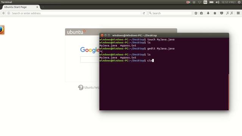
Task: Open the clock showing 12:12
Action: [x=228, y=2]
